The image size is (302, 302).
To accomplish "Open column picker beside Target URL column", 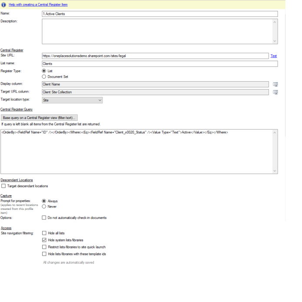I will [275, 92].
